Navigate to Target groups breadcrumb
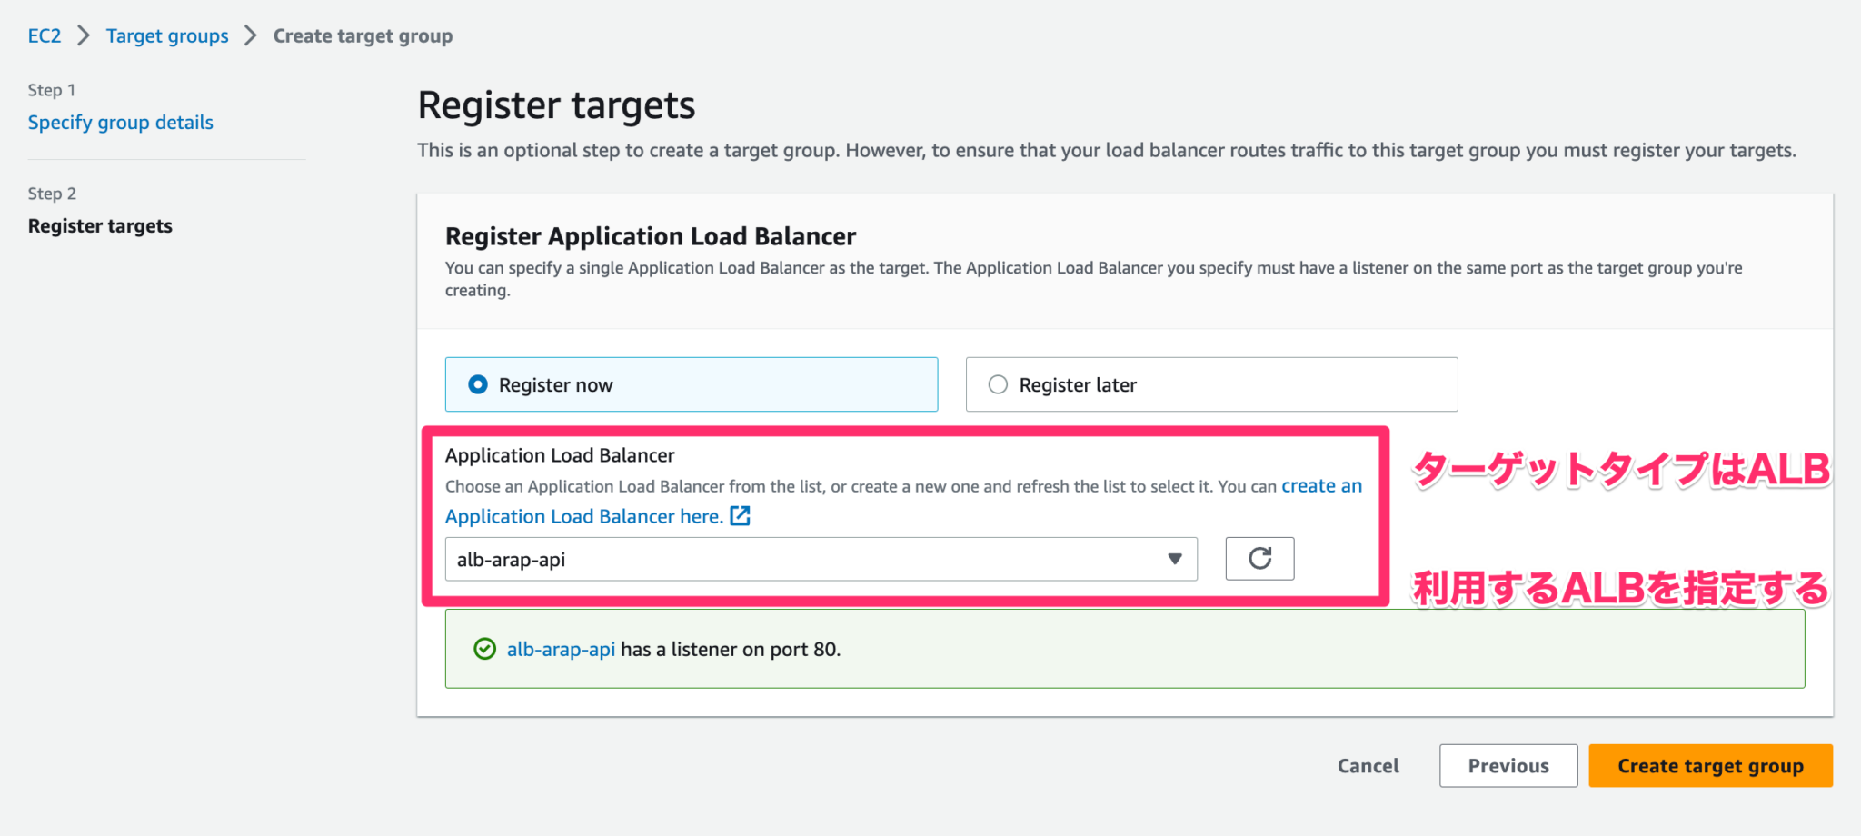The width and height of the screenshot is (1861, 836). [x=166, y=35]
